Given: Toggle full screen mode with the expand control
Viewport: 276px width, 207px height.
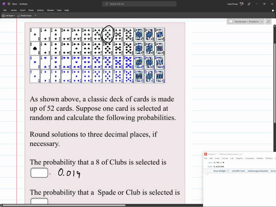Looking at the screenshot, I should [x=268, y=21].
